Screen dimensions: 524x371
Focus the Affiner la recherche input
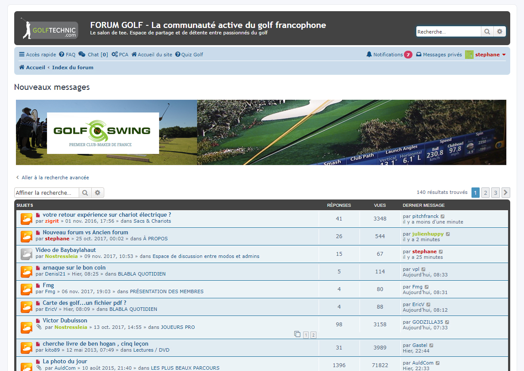click(47, 193)
